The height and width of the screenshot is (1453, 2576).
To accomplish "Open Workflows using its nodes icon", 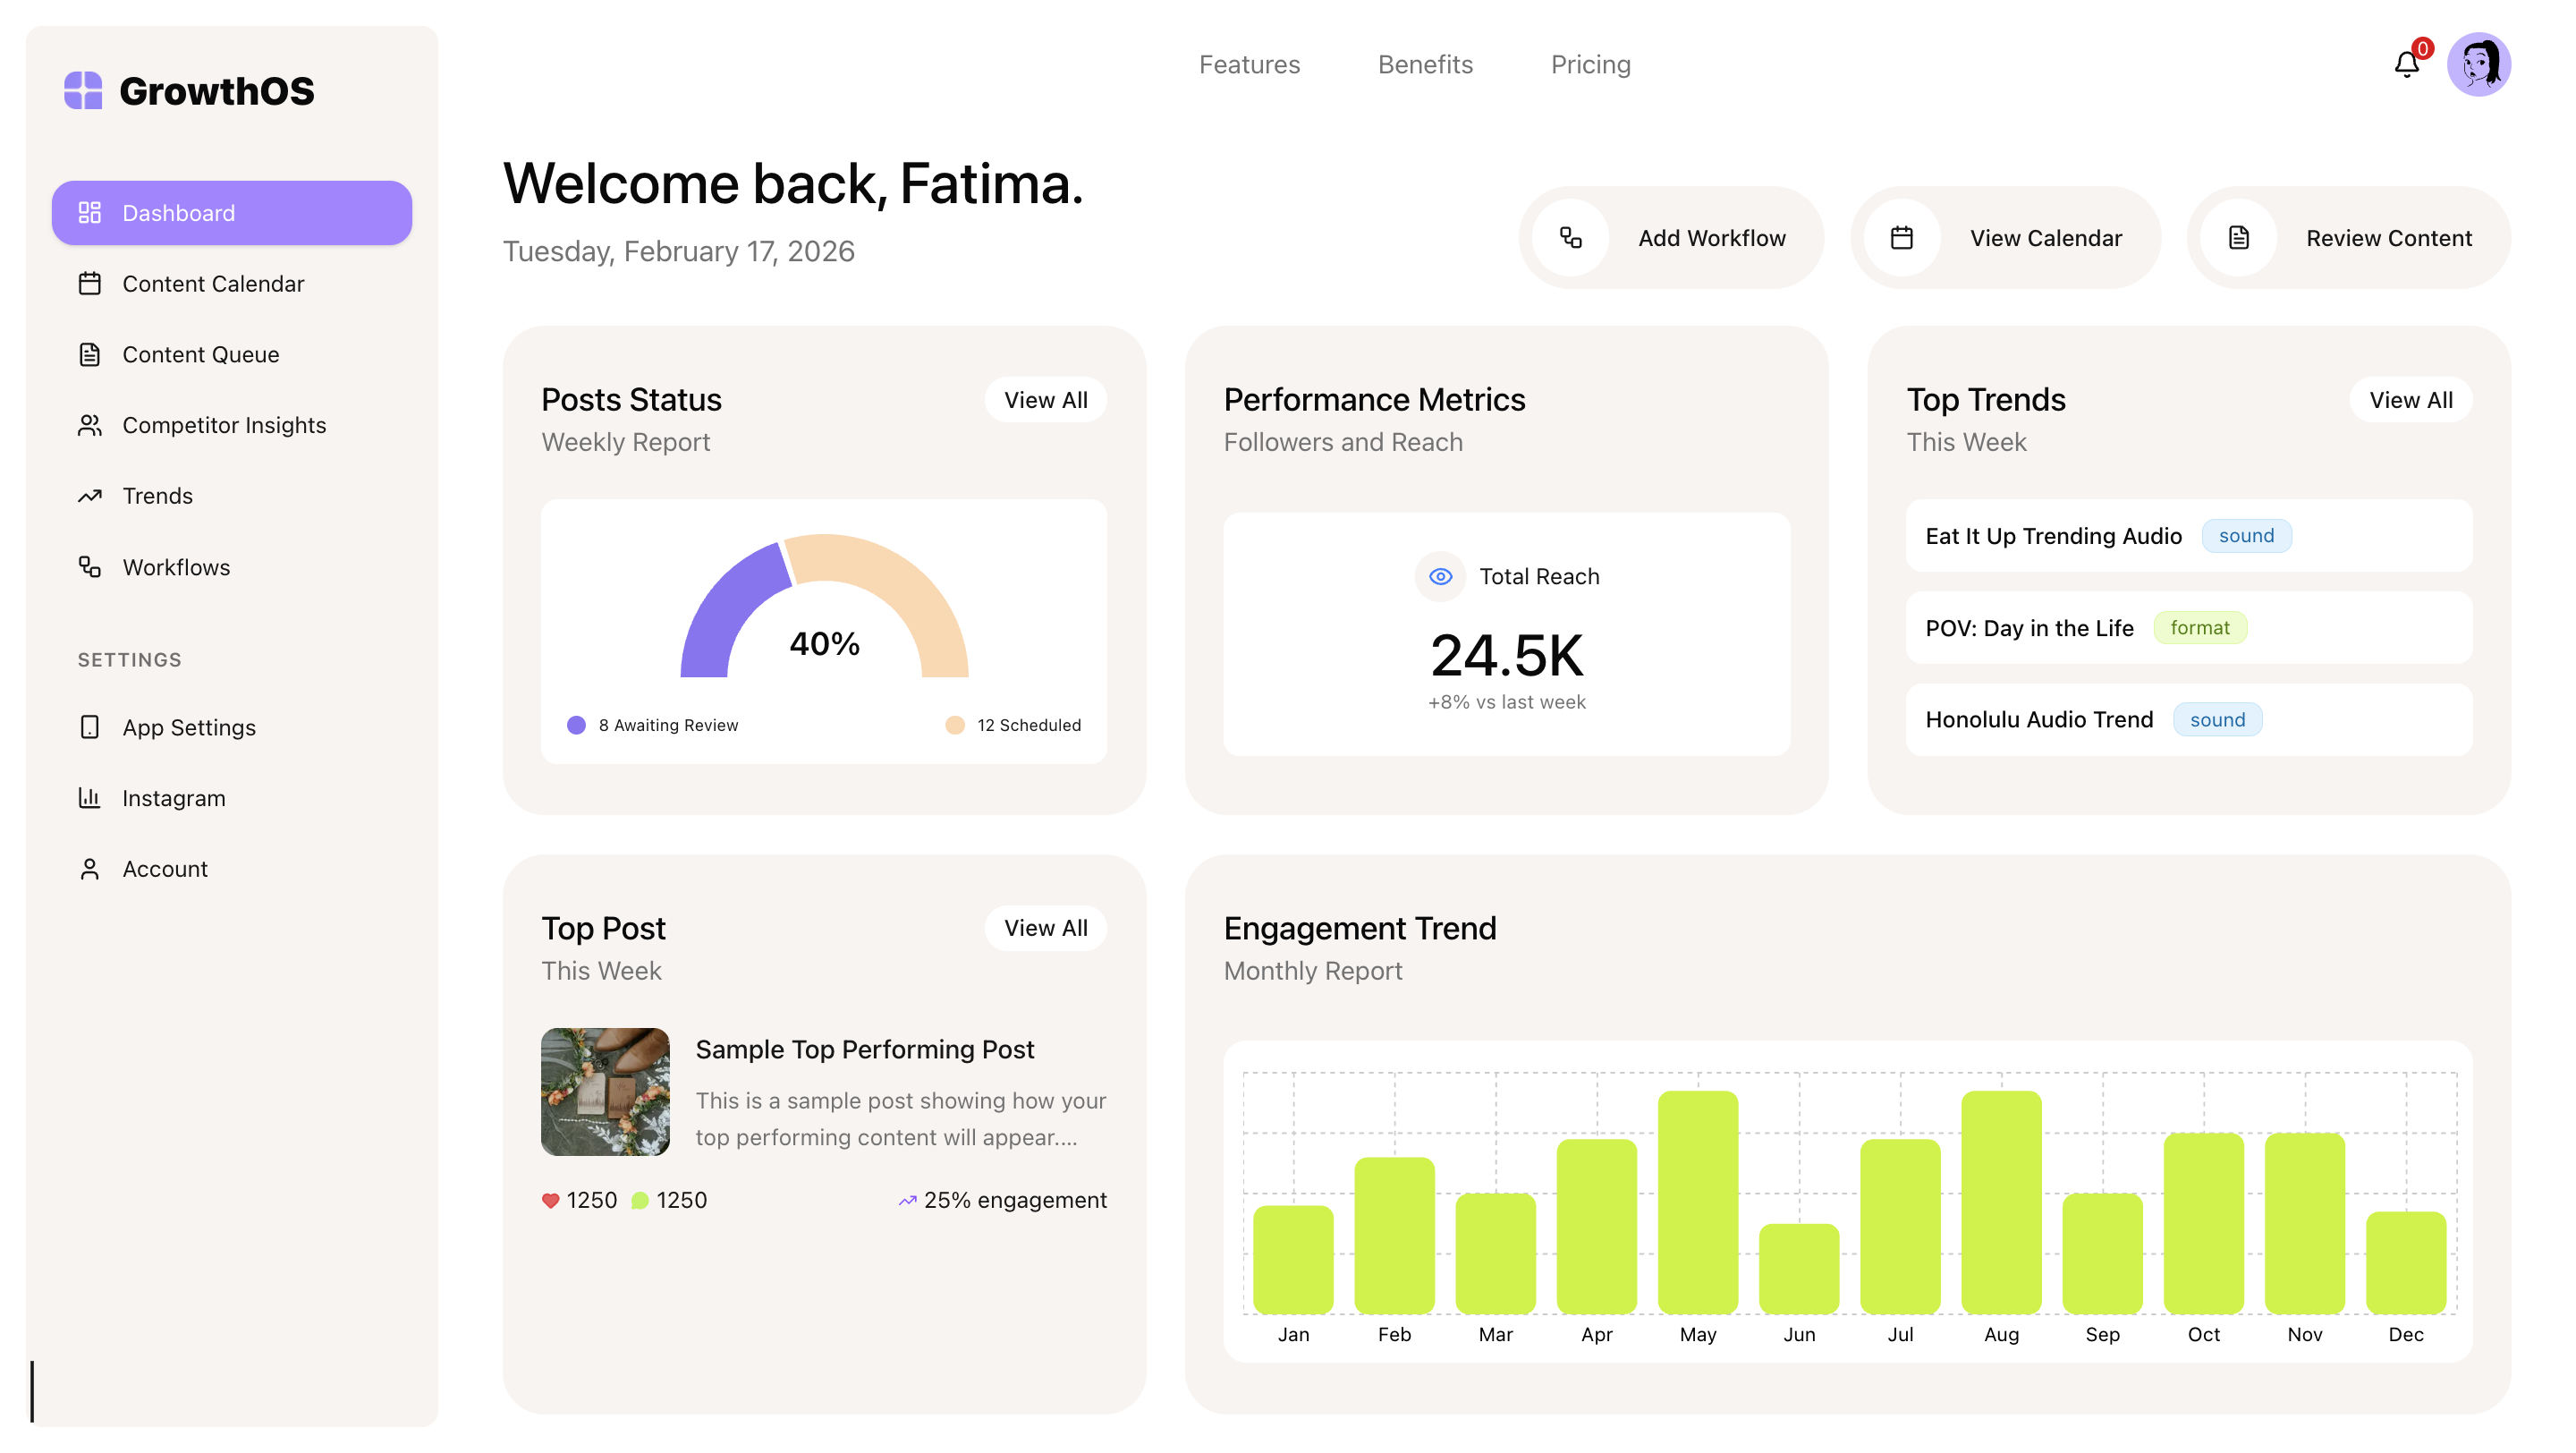I will [91, 567].
